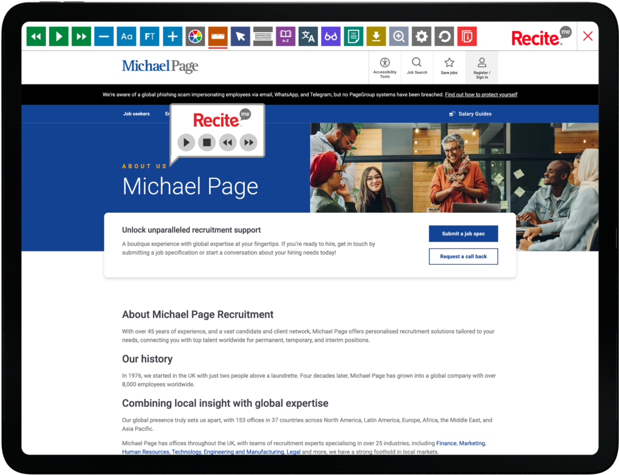The width and height of the screenshot is (619, 475).
Task: Open the dictionary A-Z book icon
Action: (x=285, y=37)
